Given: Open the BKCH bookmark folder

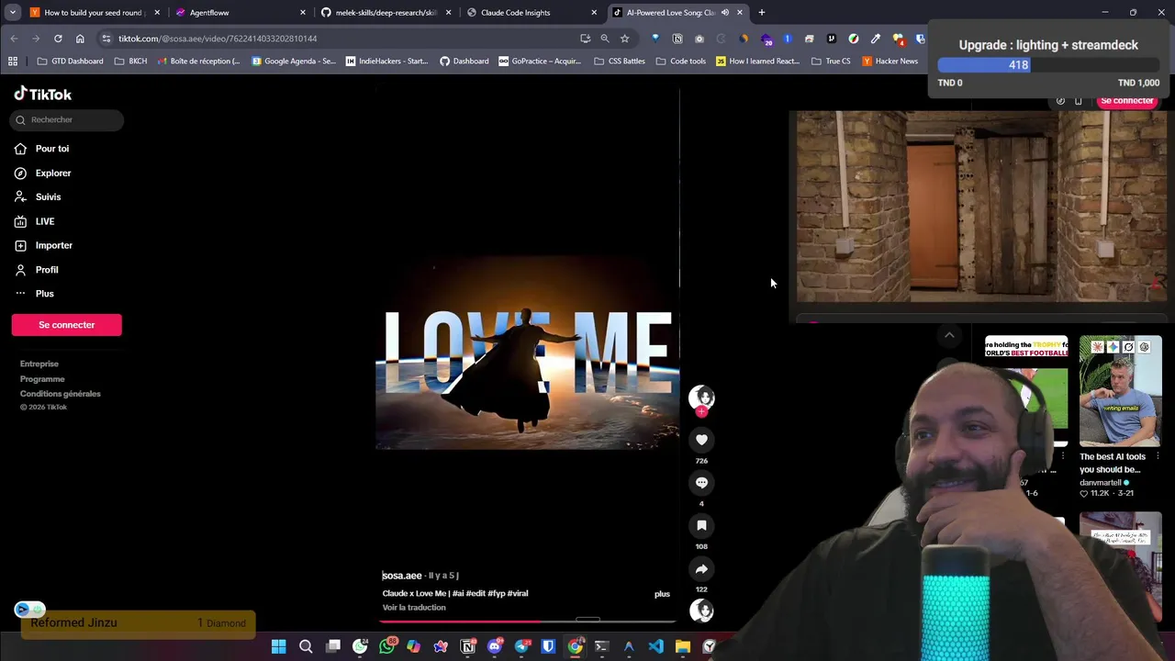Looking at the screenshot, I should [x=130, y=62].
